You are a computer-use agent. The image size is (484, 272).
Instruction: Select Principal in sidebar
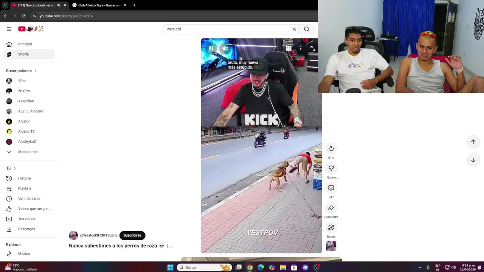29,44
